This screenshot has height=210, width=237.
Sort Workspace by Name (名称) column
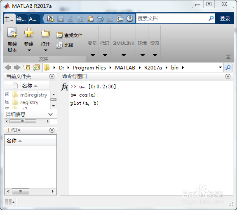[x=30, y=141]
